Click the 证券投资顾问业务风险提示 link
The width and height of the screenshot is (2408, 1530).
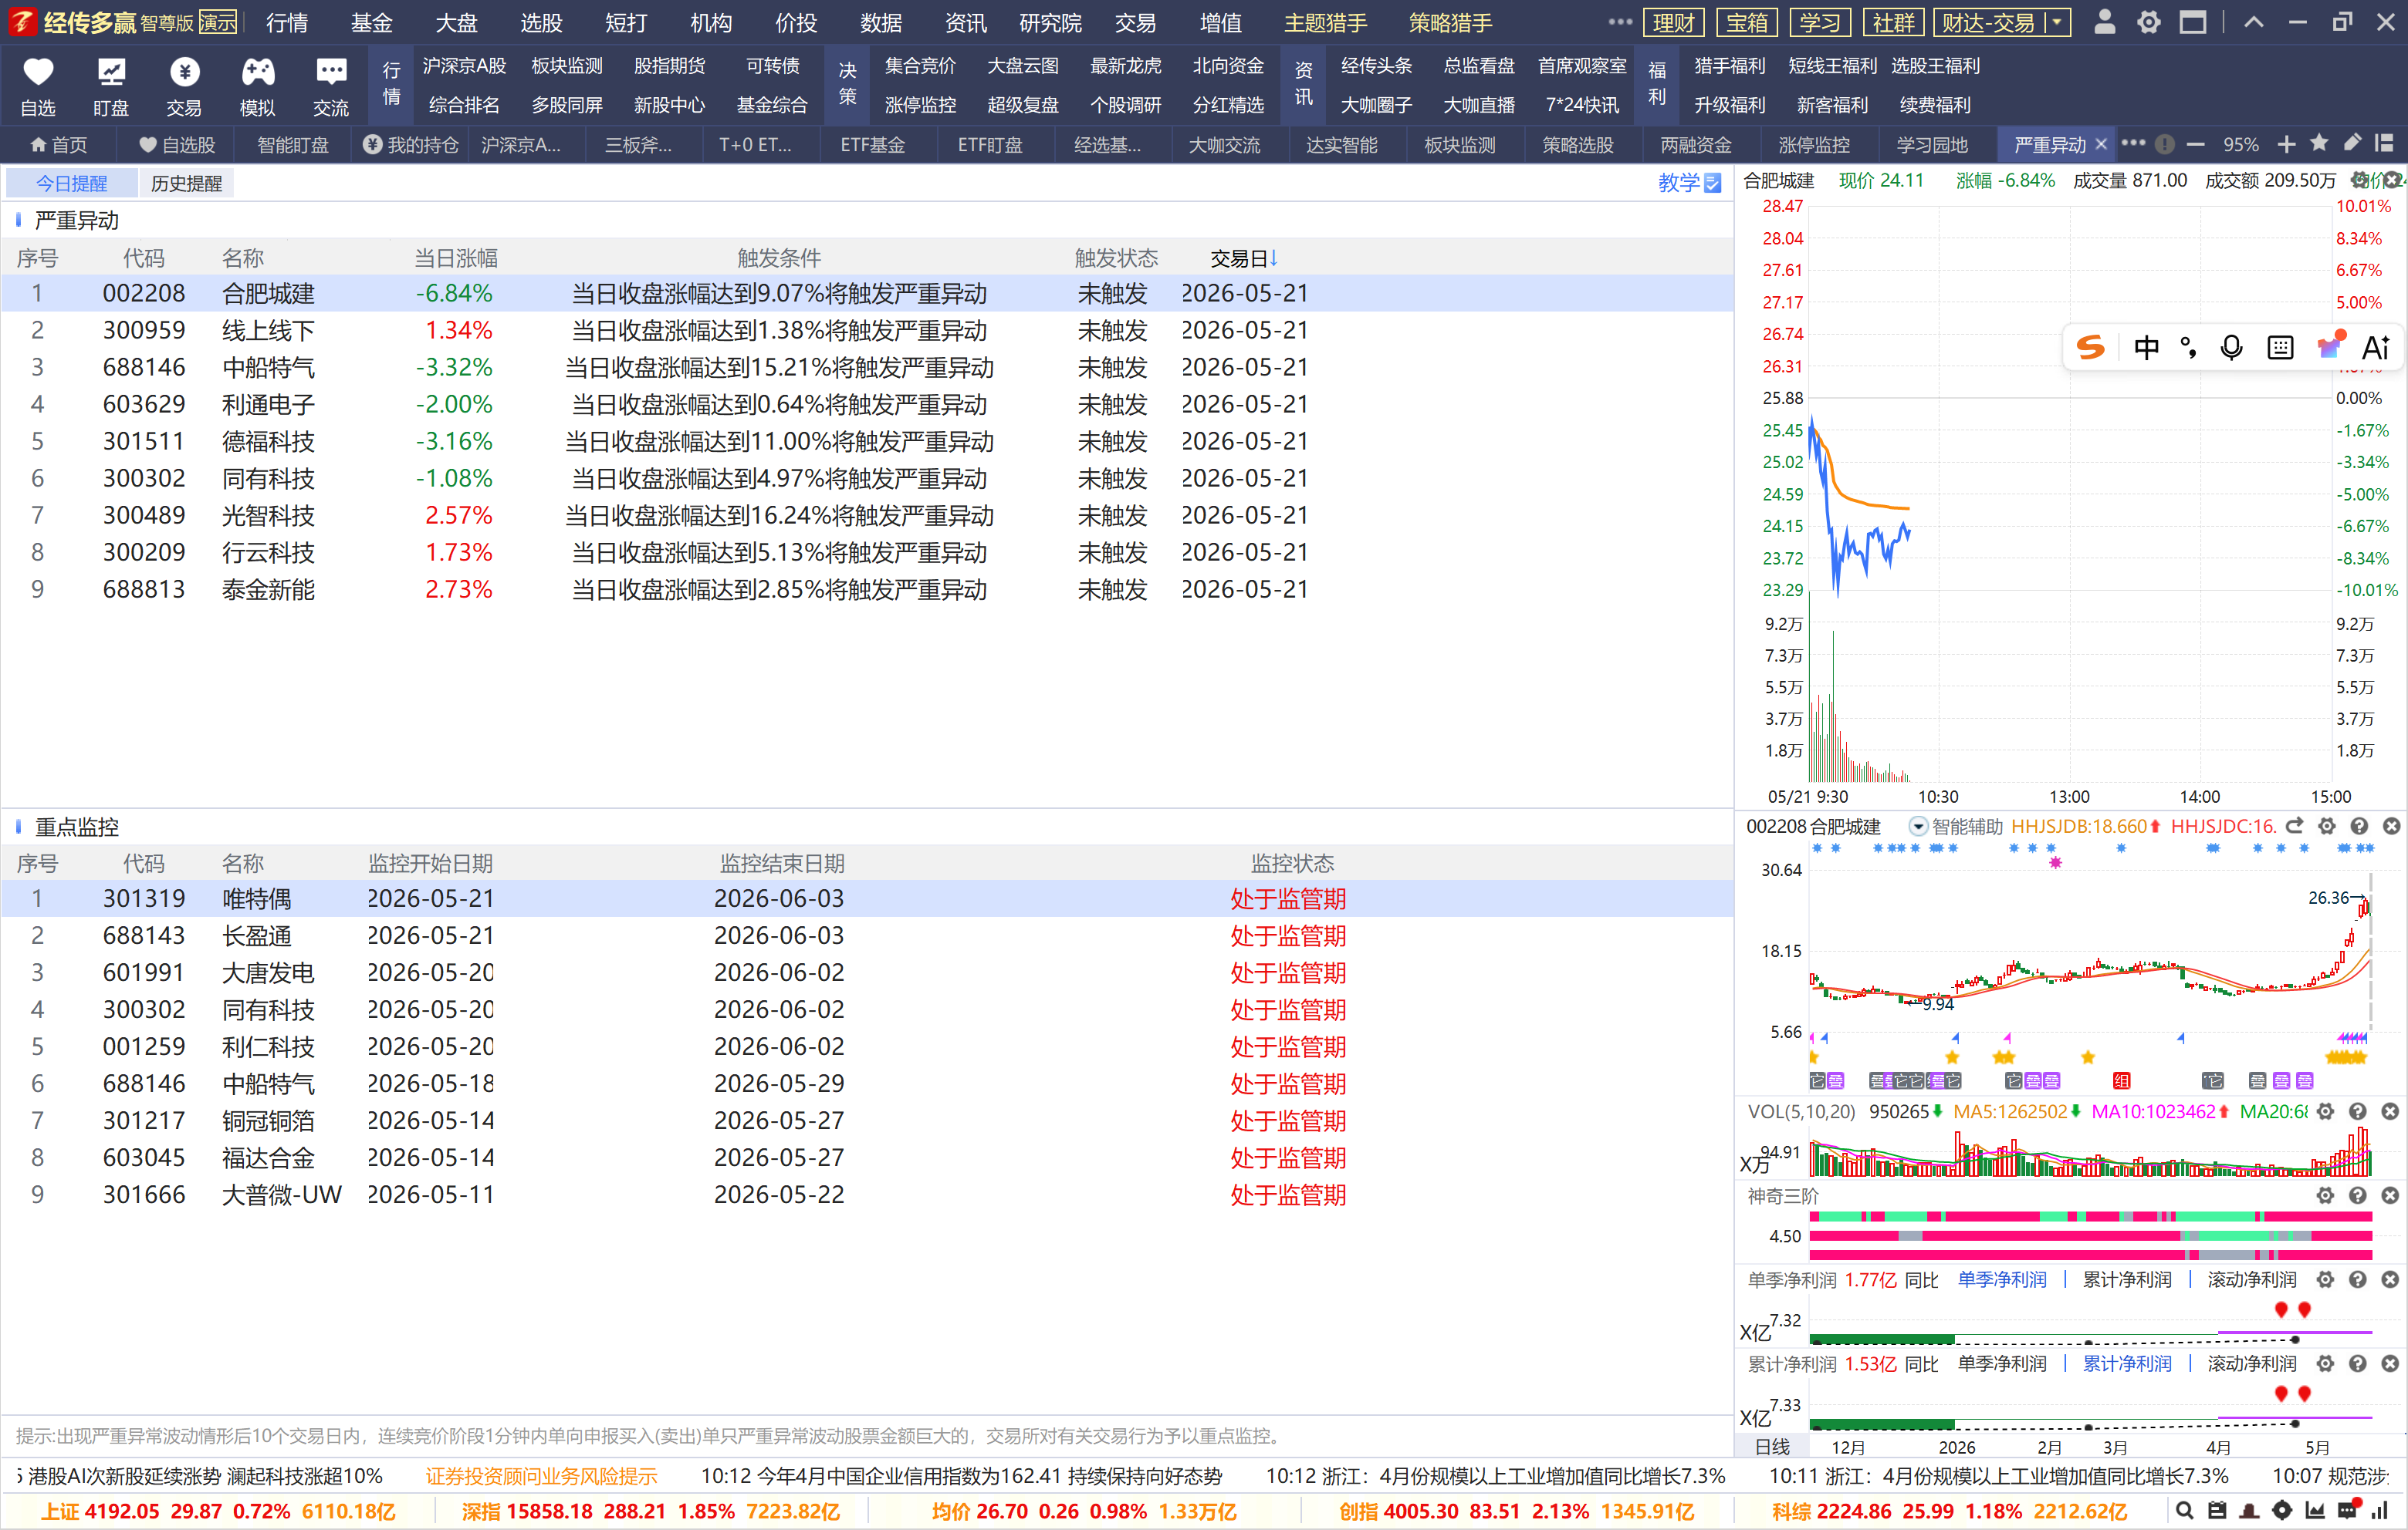tap(541, 1476)
